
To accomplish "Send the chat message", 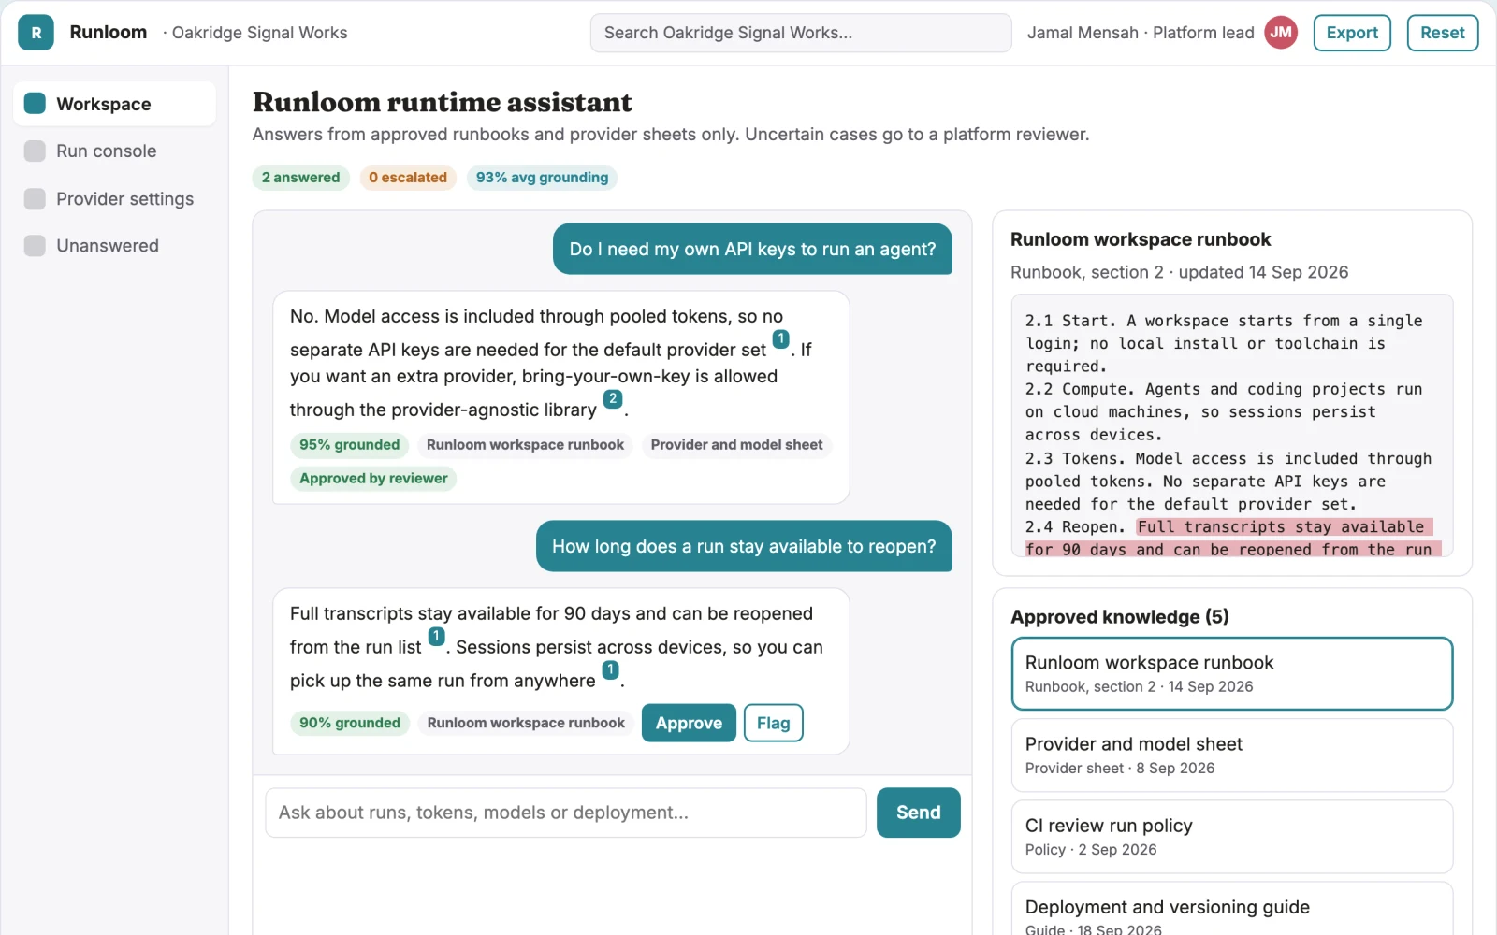I will [x=918, y=813].
